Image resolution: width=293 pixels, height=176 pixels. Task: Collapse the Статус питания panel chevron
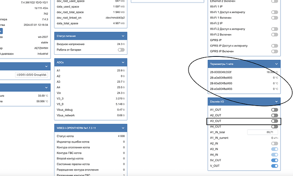[x=123, y=36]
